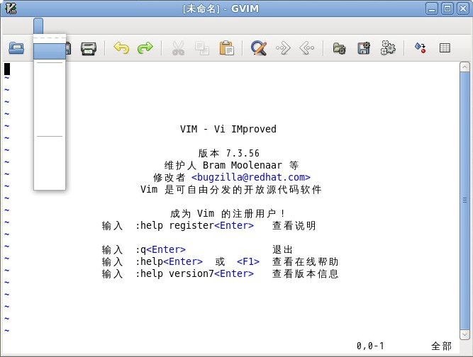Click the scrollbar up arrow
473x357 pixels.
pos(465,67)
